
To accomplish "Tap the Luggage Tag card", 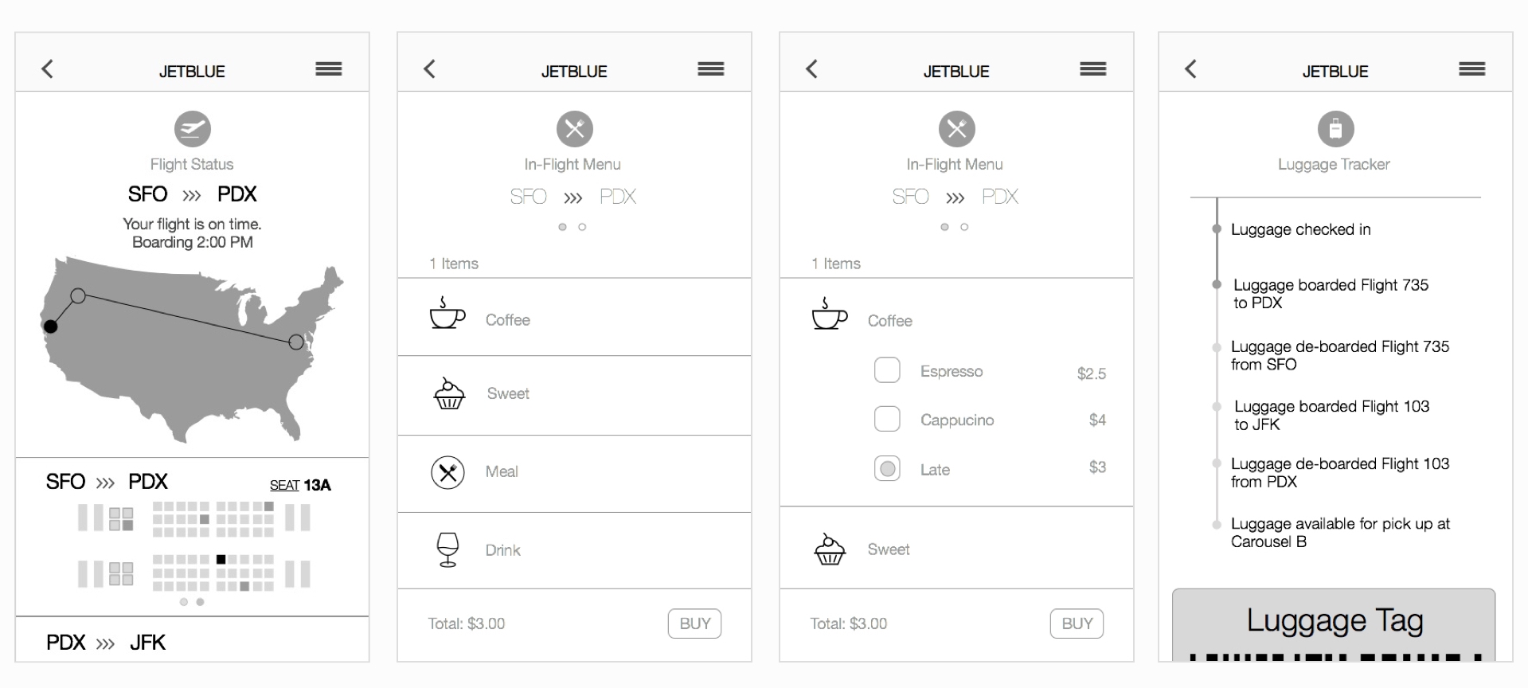I will point(1334,625).
